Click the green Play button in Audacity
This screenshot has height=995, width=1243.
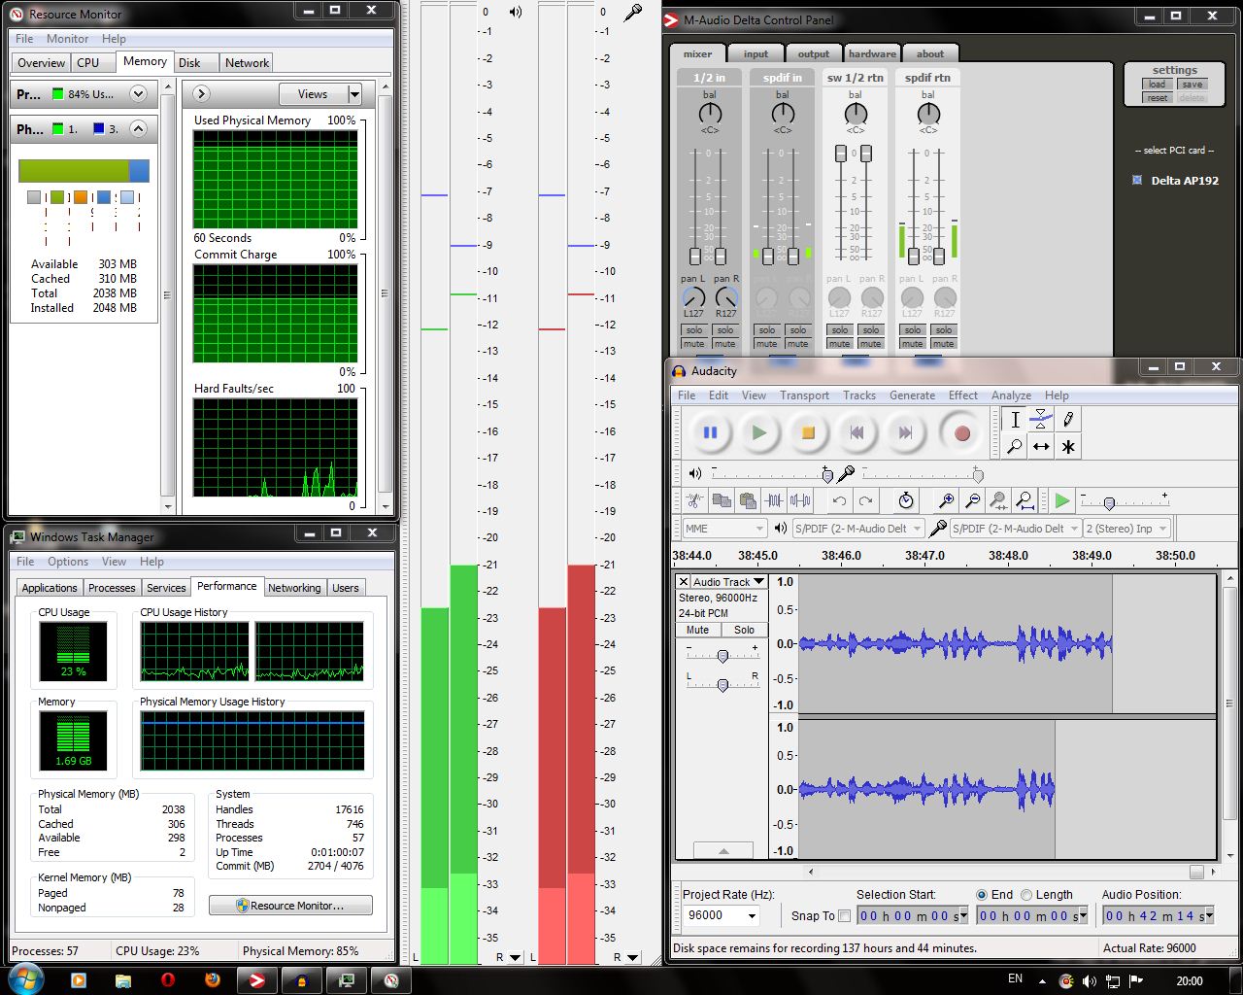tap(759, 433)
